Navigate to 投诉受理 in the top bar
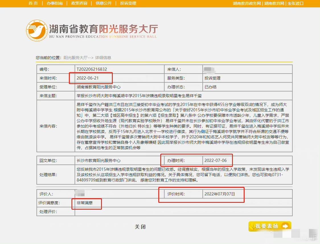320x244 pixels. pos(128,3)
